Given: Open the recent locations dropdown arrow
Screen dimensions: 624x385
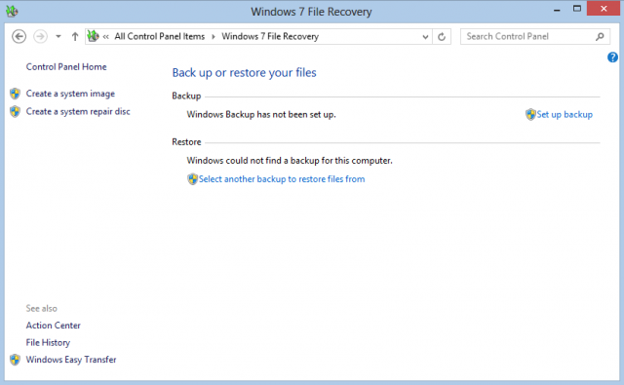Looking at the screenshot, I should pos(58,37).
